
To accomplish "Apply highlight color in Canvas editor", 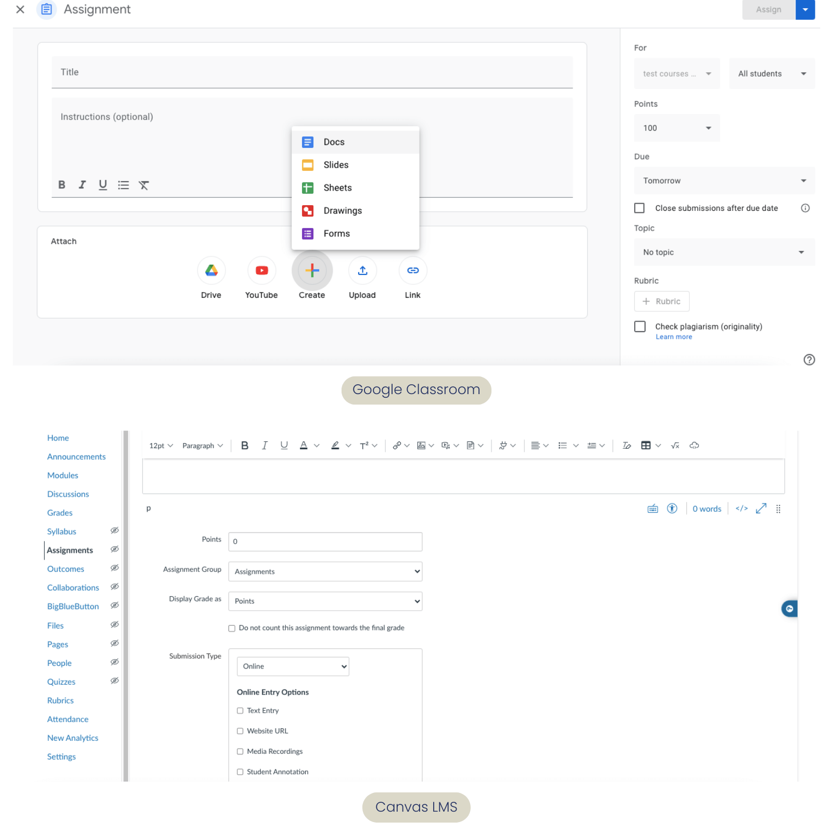I will pos(335,446).
